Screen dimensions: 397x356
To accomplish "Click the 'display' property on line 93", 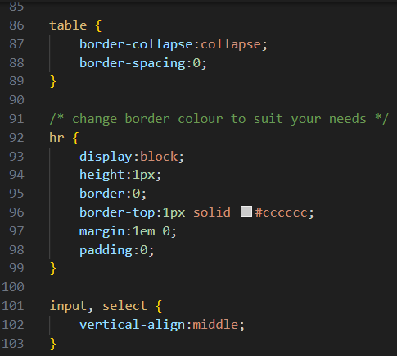I will (106, 157).
